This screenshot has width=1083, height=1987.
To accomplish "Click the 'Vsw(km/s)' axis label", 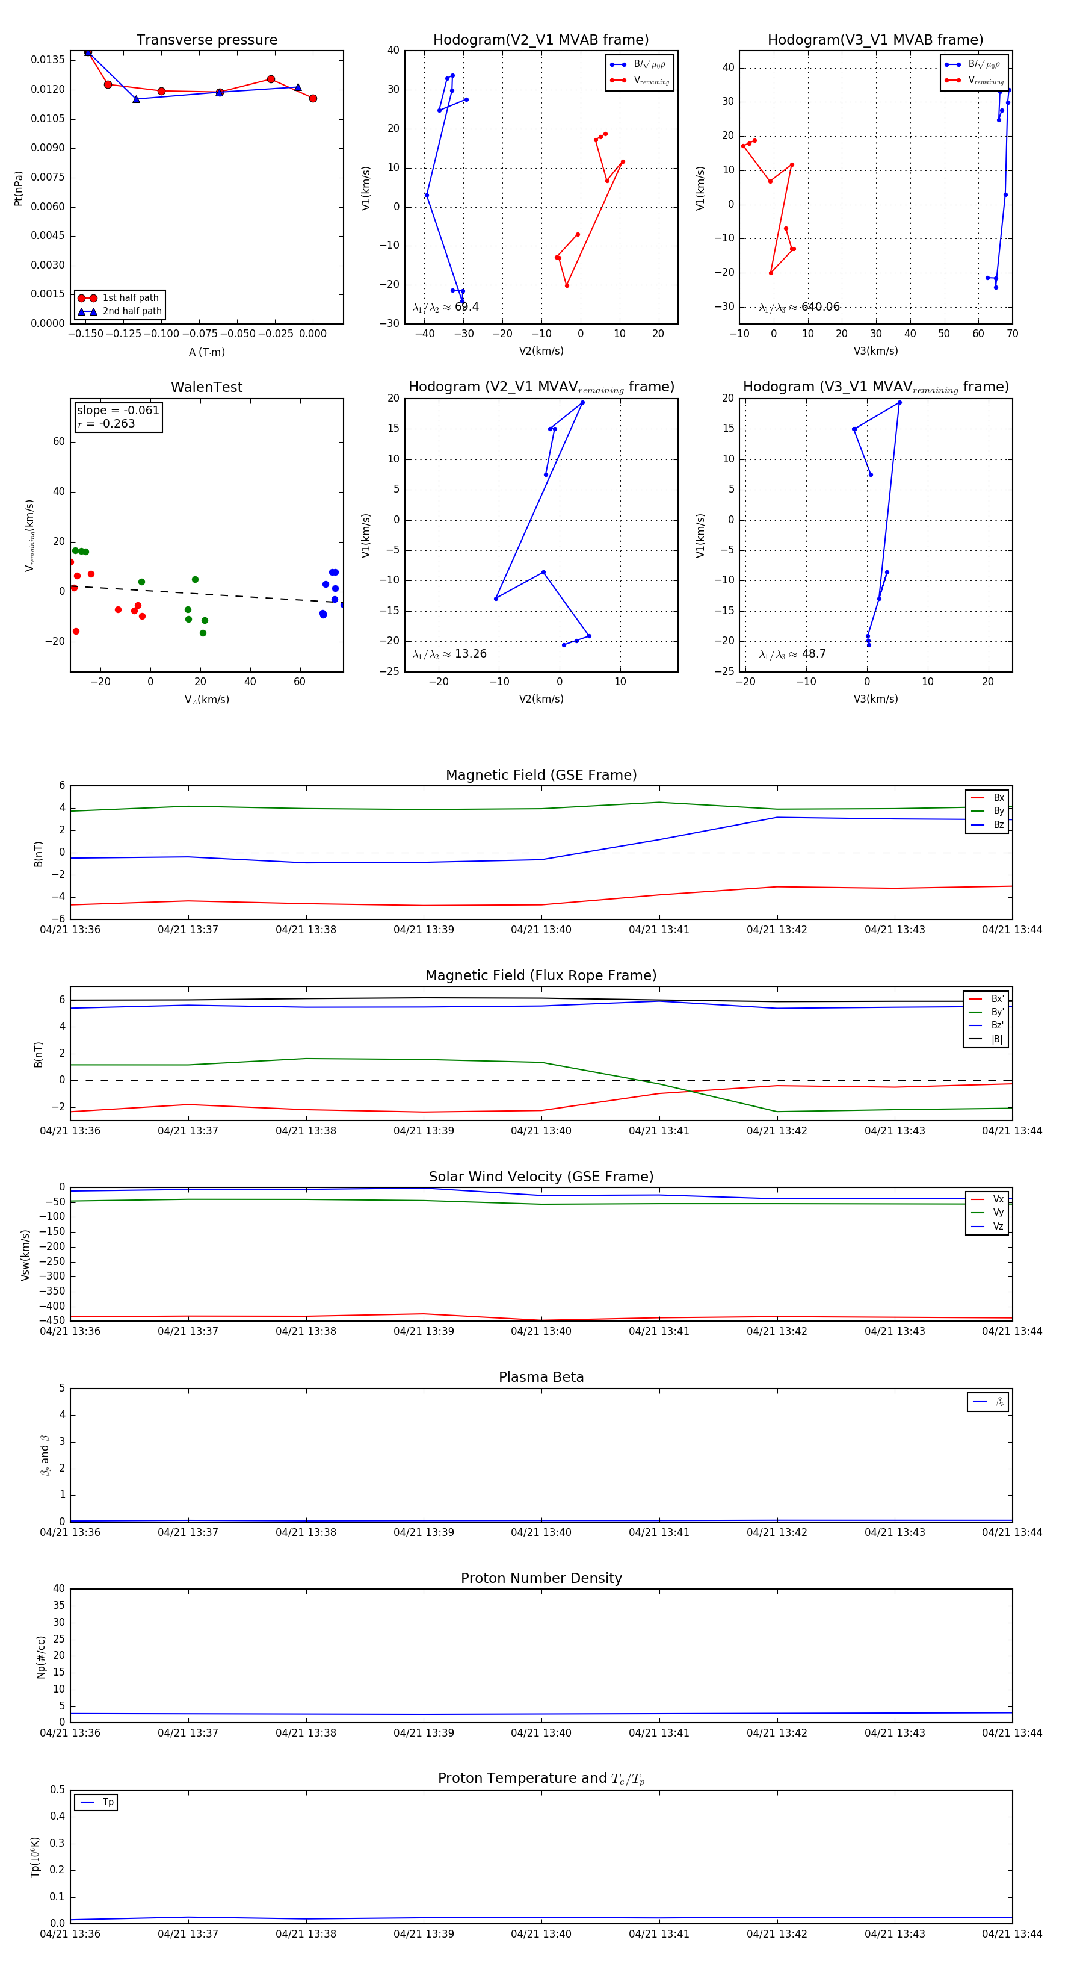I will coord(25,1254).
